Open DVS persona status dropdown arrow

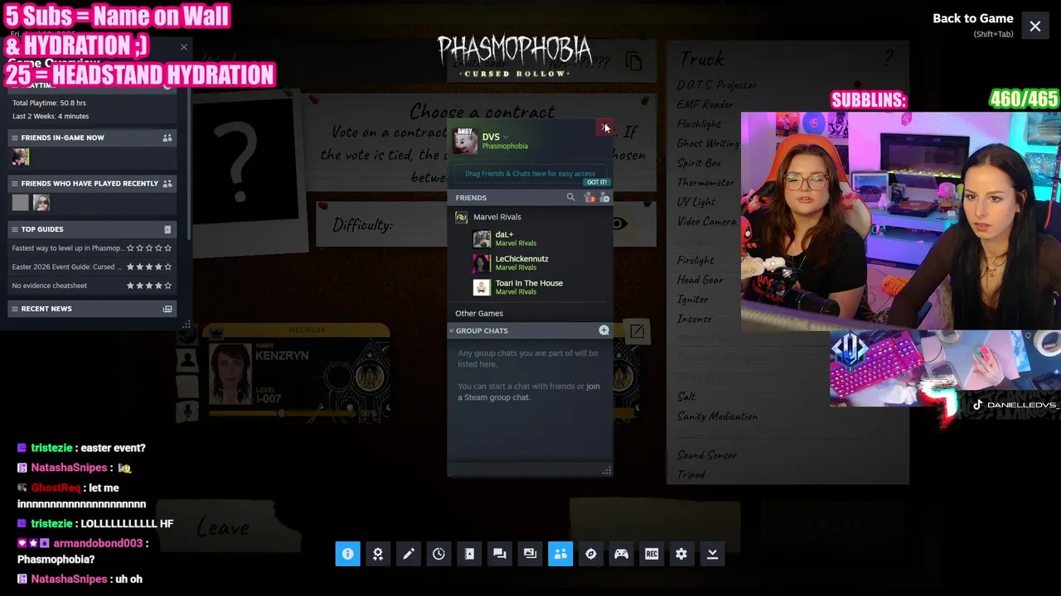click(x=506, y=137)
